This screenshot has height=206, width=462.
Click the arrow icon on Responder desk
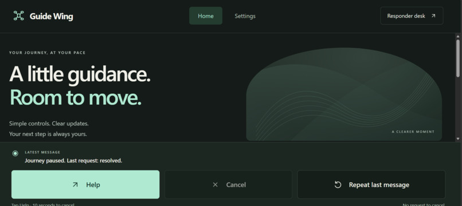coord(433,16)
